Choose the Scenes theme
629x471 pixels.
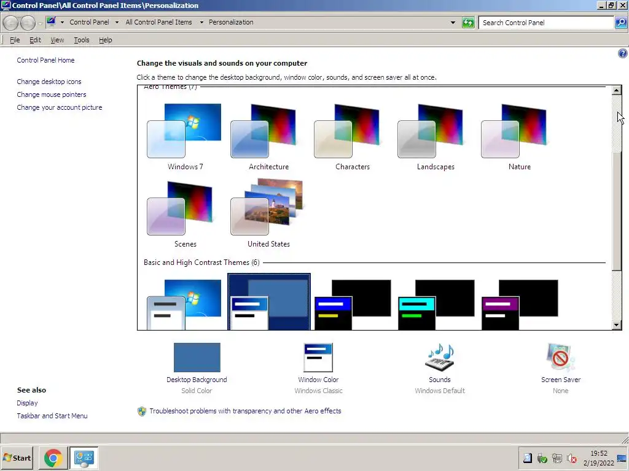(184, 214)
